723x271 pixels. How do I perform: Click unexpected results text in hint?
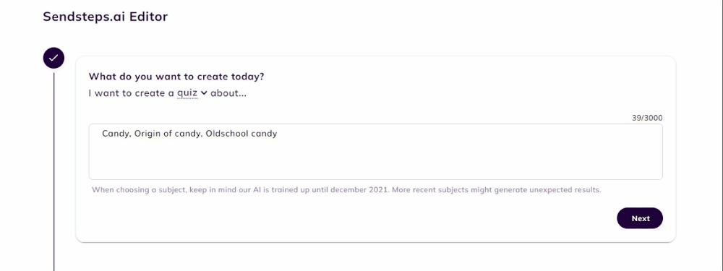coord(568,189)
